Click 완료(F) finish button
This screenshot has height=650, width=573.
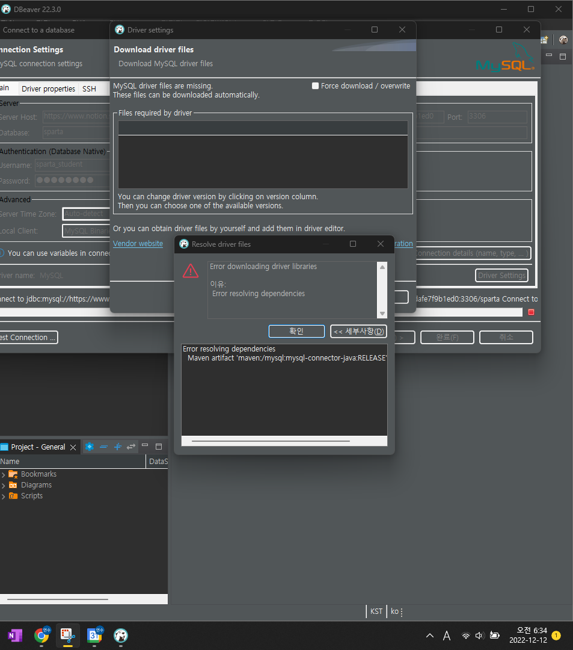[447, 338]
